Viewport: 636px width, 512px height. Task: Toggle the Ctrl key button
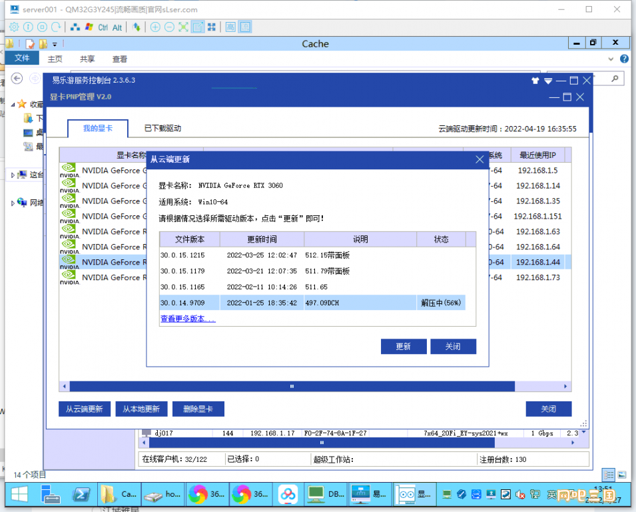pyautogui.click(x=103, y=27)
